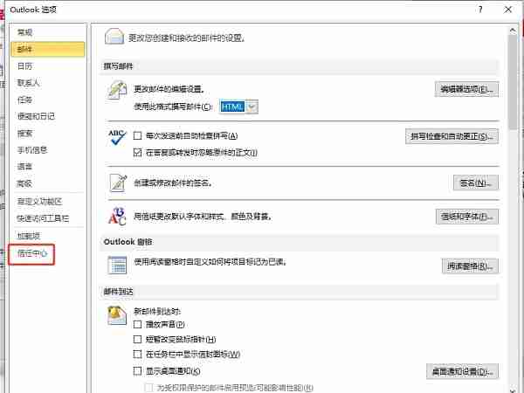
Task: Select the 邮件 category
Action: (48, 50)
